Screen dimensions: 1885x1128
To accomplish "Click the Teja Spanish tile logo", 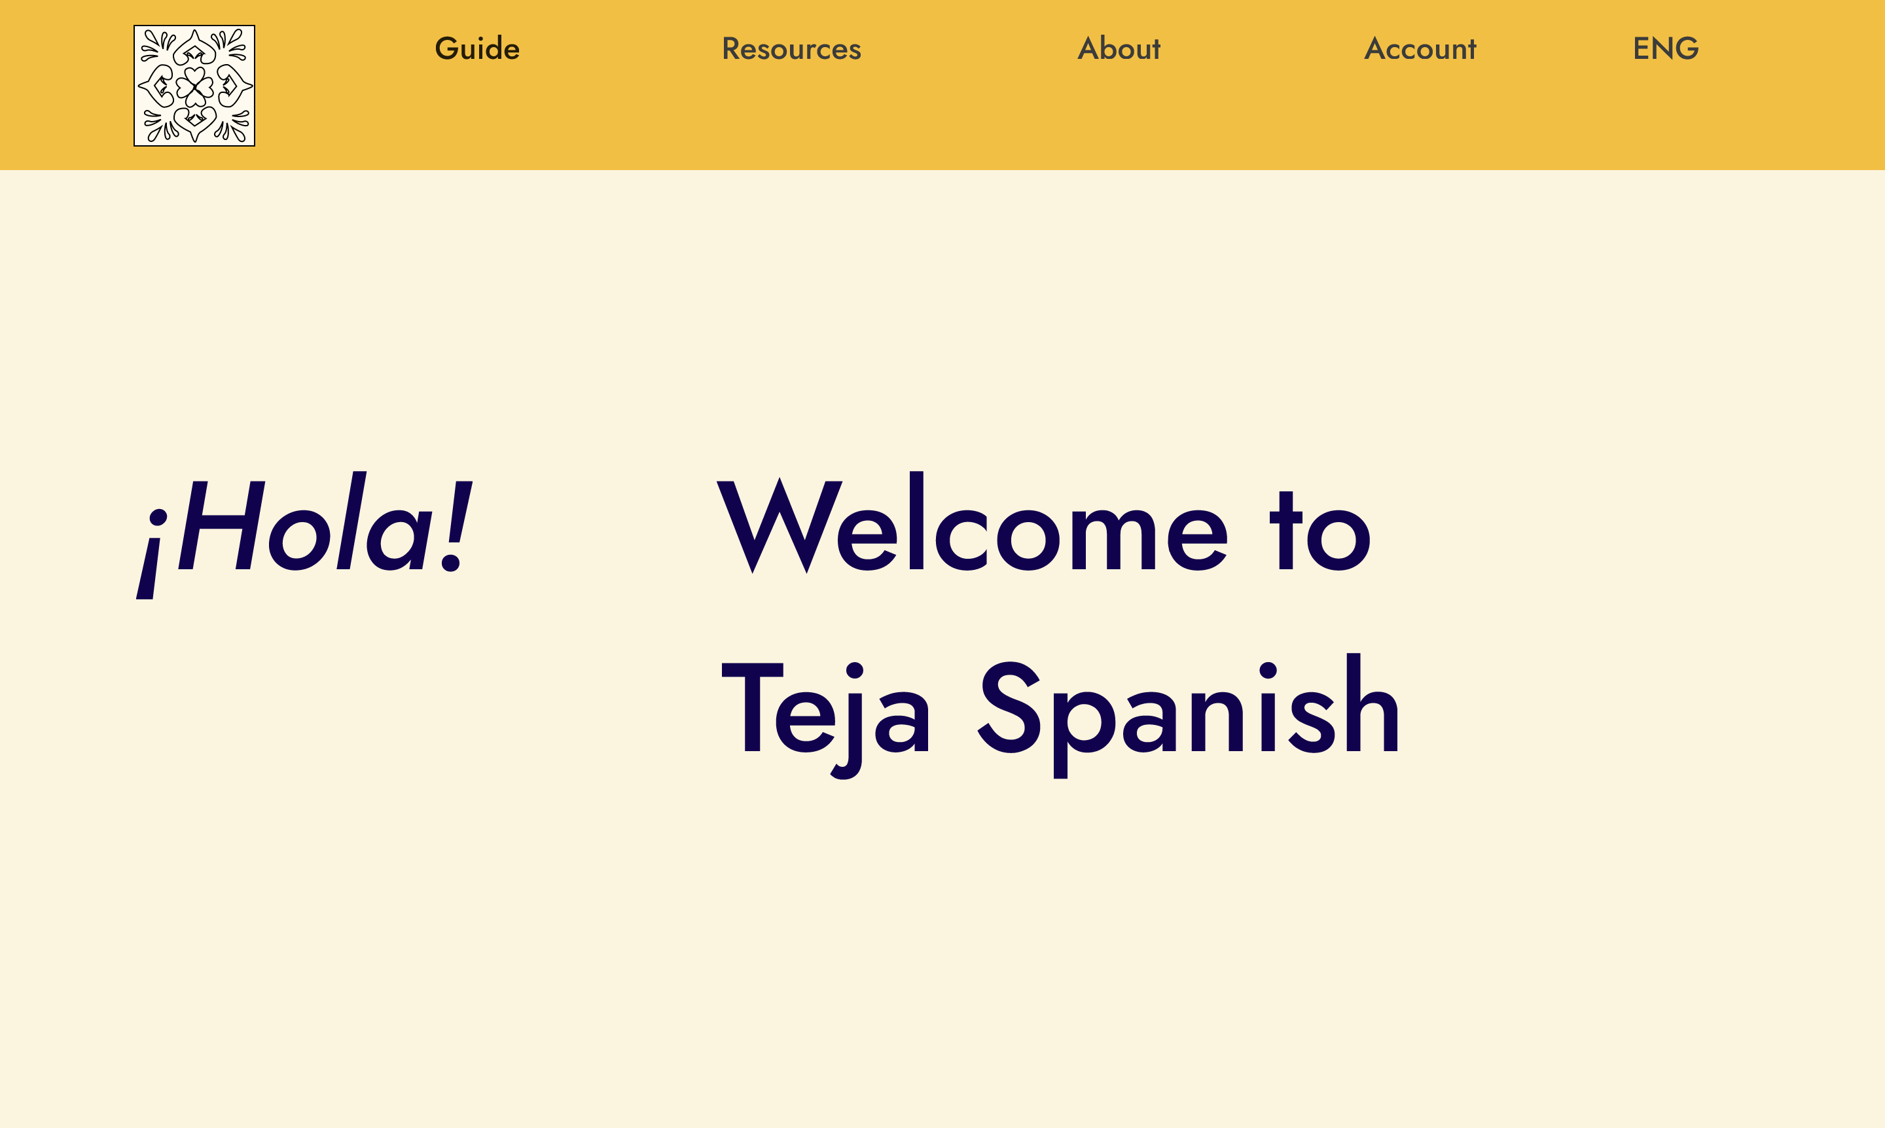I will coord(194,85).
